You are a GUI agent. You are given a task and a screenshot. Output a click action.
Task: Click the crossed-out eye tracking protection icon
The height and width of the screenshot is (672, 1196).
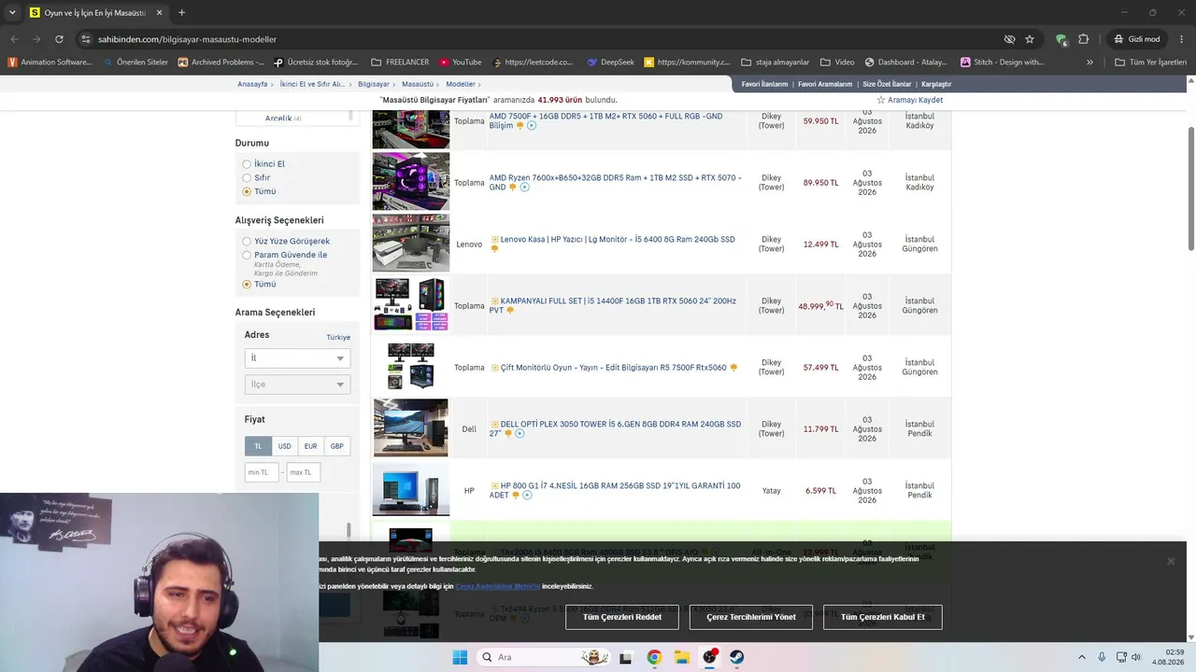pyautogui.click(x=1009, y=39)
